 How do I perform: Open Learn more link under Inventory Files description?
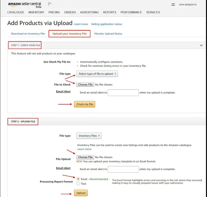(x=84, y=149)
